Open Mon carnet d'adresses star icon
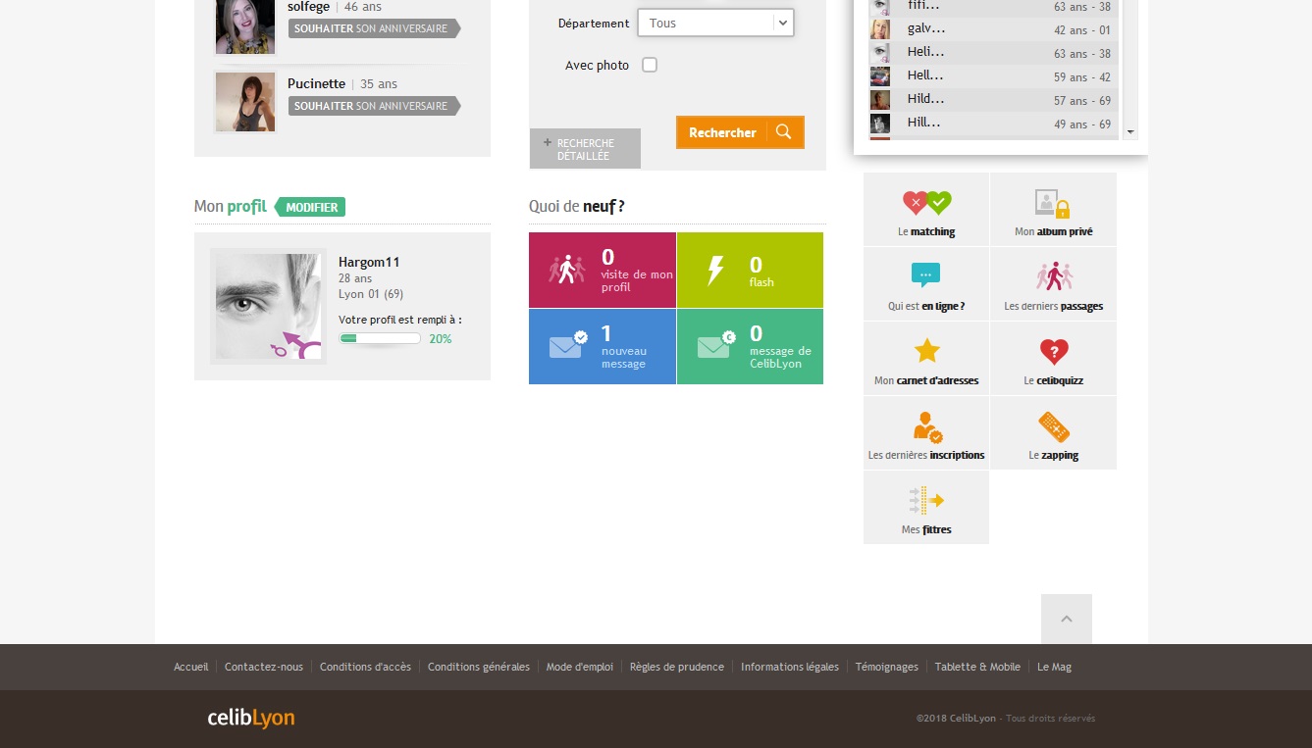This screenshot has width=1312, height=748. (926, 351)
